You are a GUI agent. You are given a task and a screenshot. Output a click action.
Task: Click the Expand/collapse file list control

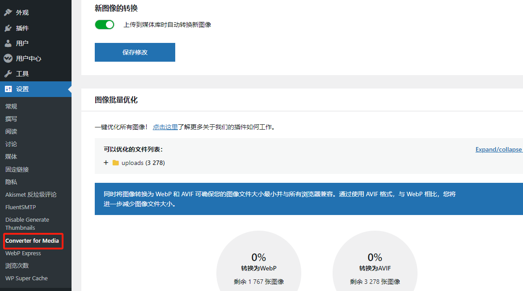pos(498,149)
